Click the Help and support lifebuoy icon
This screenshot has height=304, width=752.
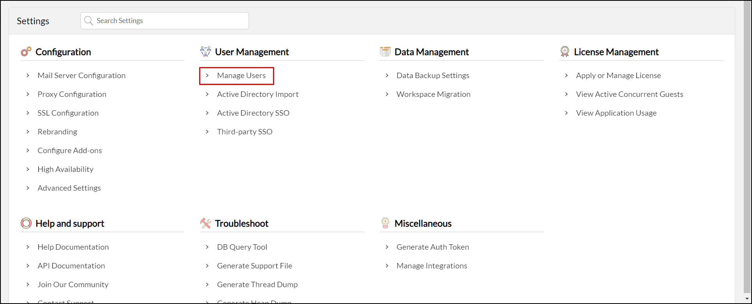pos(26,223)
